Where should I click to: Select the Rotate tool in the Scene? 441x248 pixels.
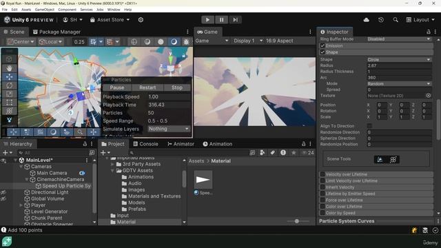[x=9, y=85]
